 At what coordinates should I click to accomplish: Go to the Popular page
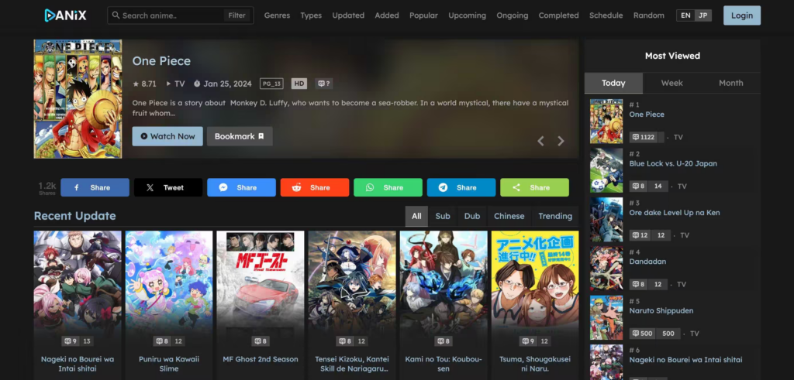424,15
